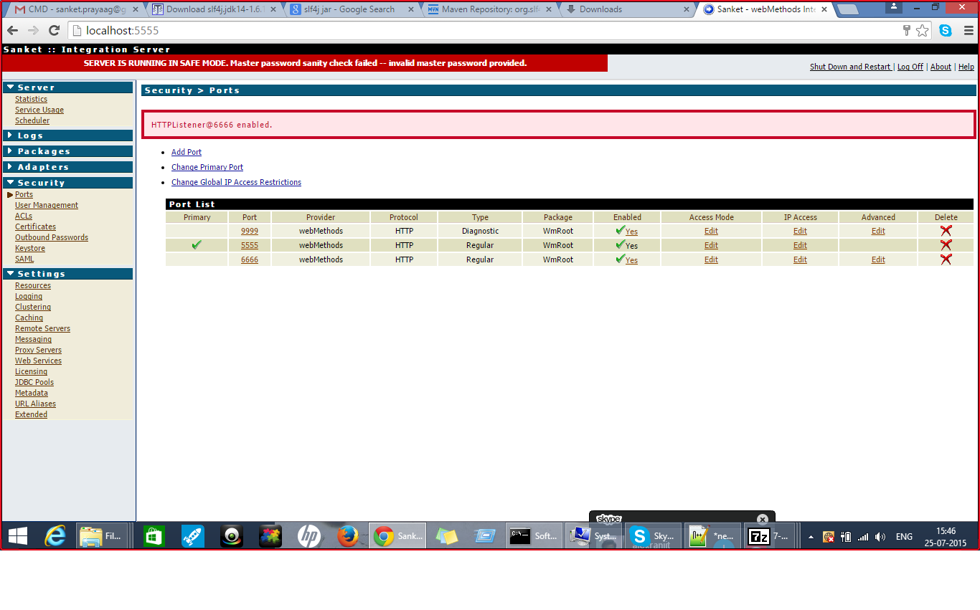Edit IP Access for port 9999
Screen dimensions: 980x610
point(800,231)
